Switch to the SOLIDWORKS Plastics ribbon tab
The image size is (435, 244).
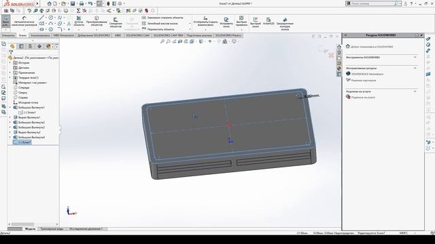point(228,35)
